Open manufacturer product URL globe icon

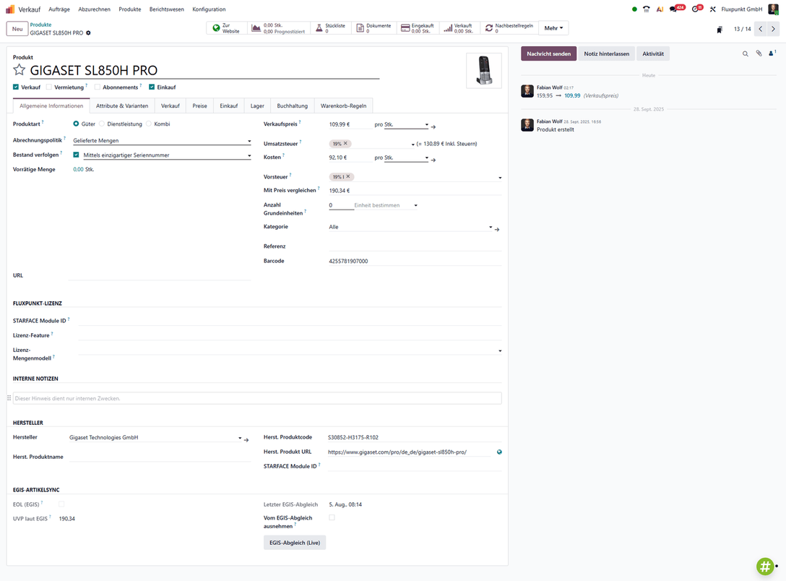coord(499,452)
